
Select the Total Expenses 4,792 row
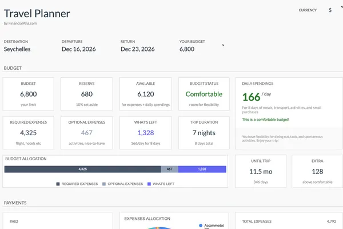click(x=288, y=221)
